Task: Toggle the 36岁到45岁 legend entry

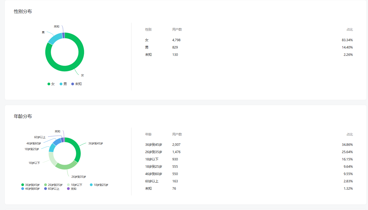Action: coord(30,185)
